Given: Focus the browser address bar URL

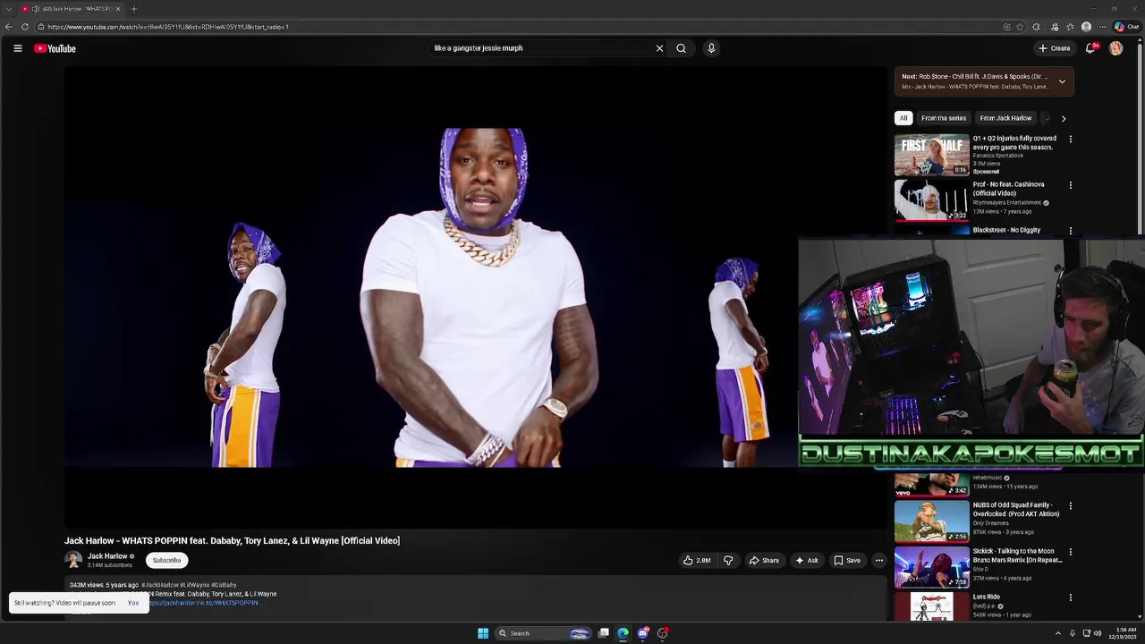Looking at the screenshot, I should coord(168,27).
